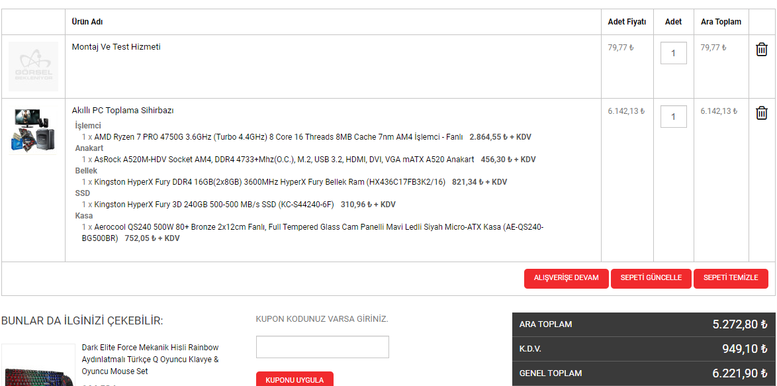
Task: Click the 2.864,55 ₺ + KDV processor price
Action: click(x=500, y=137)
